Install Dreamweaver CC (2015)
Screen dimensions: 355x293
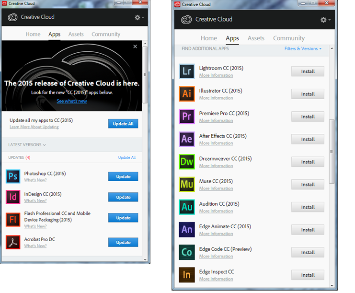coord(308,162)
